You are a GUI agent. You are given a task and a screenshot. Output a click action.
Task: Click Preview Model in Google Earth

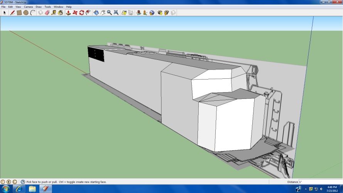(x=152, y=13)
